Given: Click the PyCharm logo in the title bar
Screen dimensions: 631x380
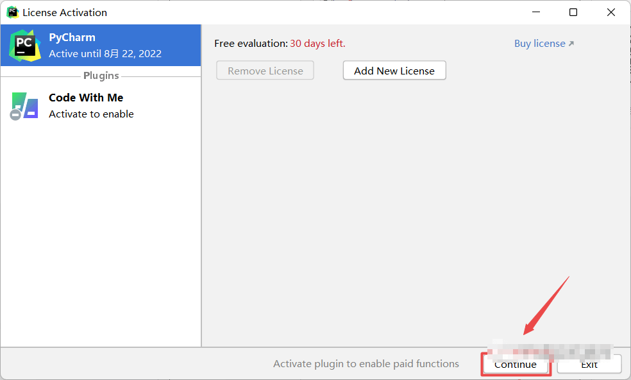Looking at the screenshot, I should pyautogui.click(x=12, y=12).
